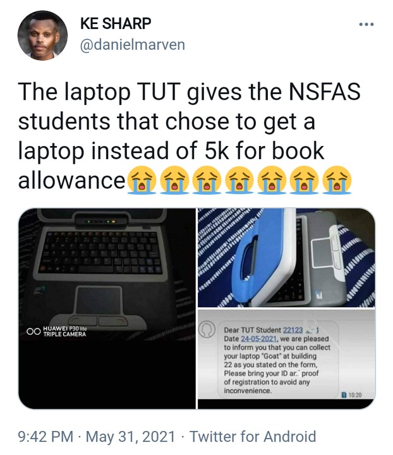Open the KE SHARP display name link
Image resolution: width=393 pixels, height=455 pixels.
coord(116,23)
